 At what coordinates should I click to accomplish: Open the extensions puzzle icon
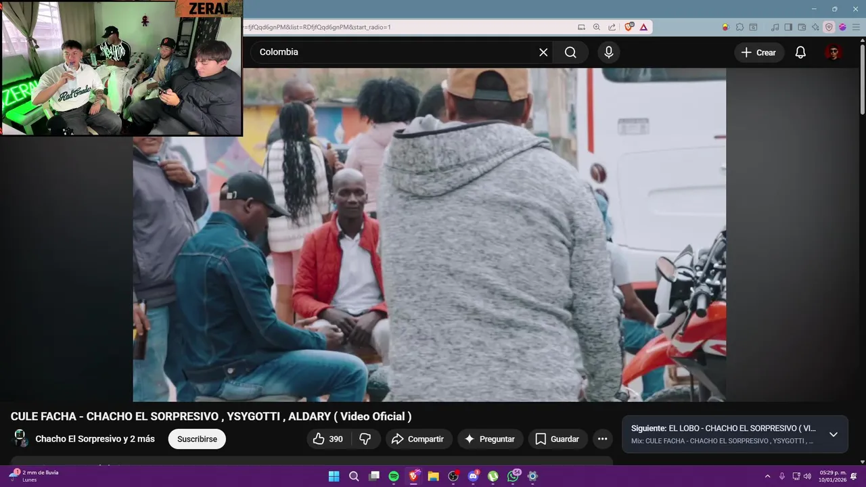(x=739, y=27)
